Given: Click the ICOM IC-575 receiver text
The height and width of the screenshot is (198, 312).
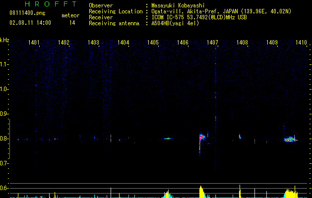Looking at the screenshot, I should click(199, 17).
